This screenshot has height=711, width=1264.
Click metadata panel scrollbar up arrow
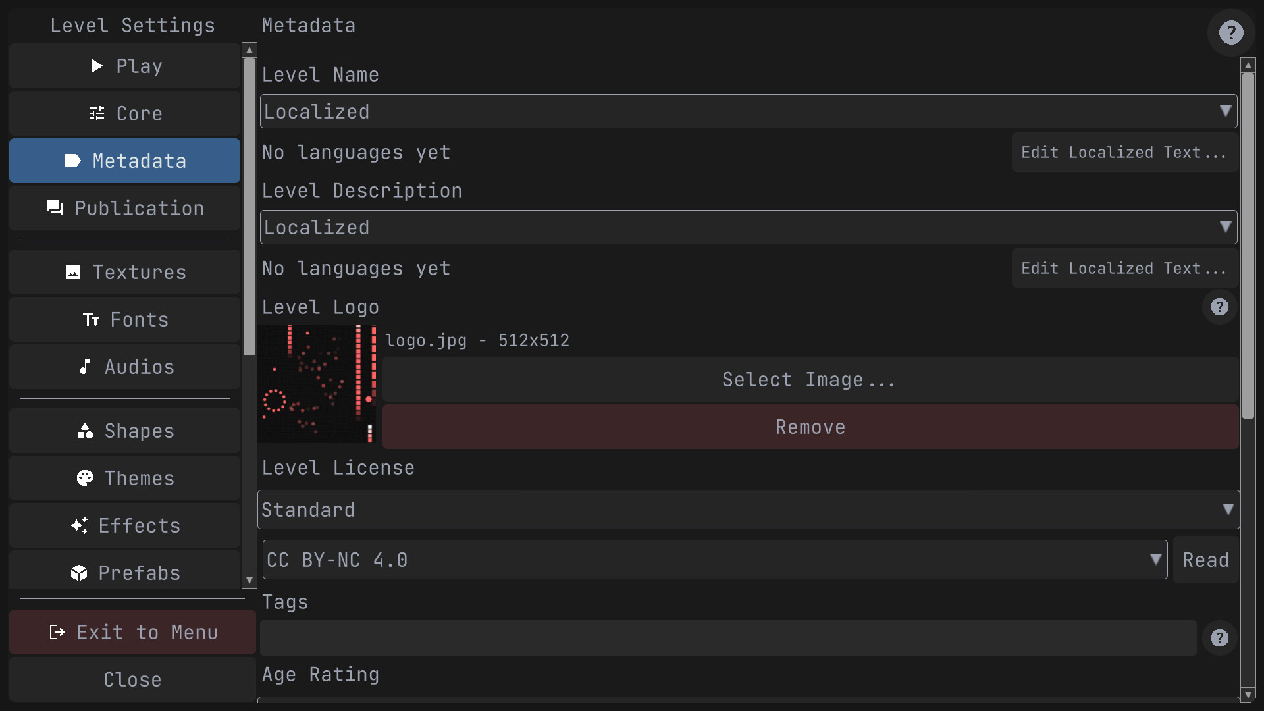(x=1248, y=65)
